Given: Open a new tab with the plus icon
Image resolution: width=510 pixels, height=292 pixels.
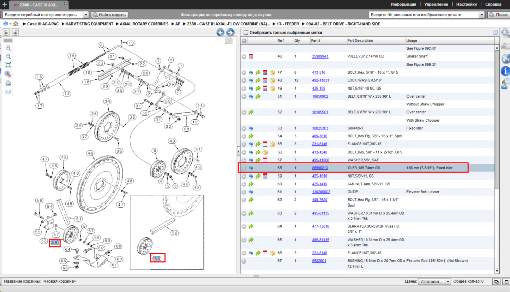Looking at the screenshot, I should 4,4.
